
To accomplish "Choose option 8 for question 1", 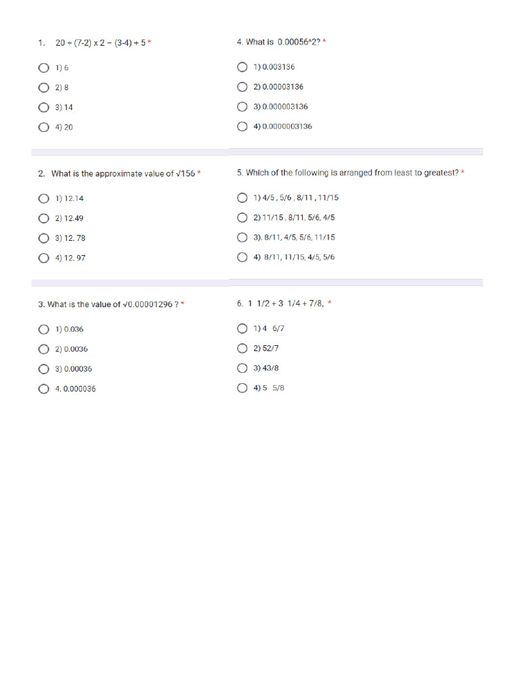I will pos(44,87).
